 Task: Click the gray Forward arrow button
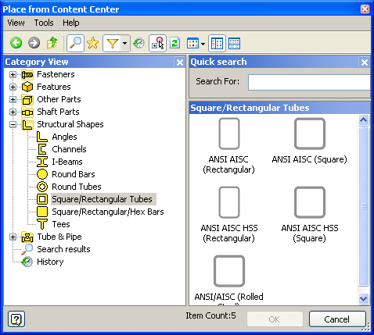coord(34,43)
